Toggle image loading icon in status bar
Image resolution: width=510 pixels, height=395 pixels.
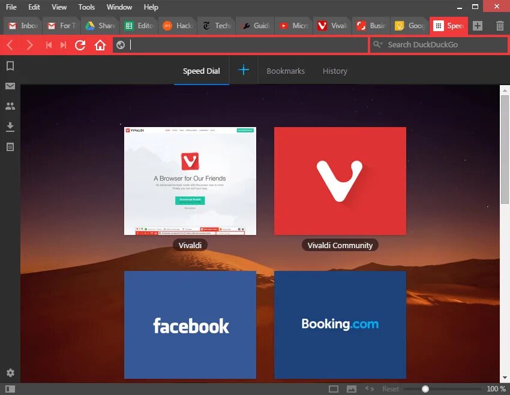[352, 389]
